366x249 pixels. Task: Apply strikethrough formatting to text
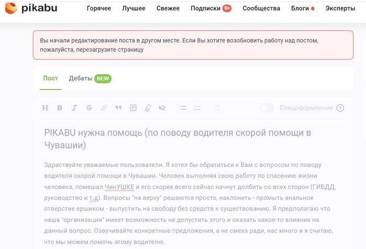[89, 108]
